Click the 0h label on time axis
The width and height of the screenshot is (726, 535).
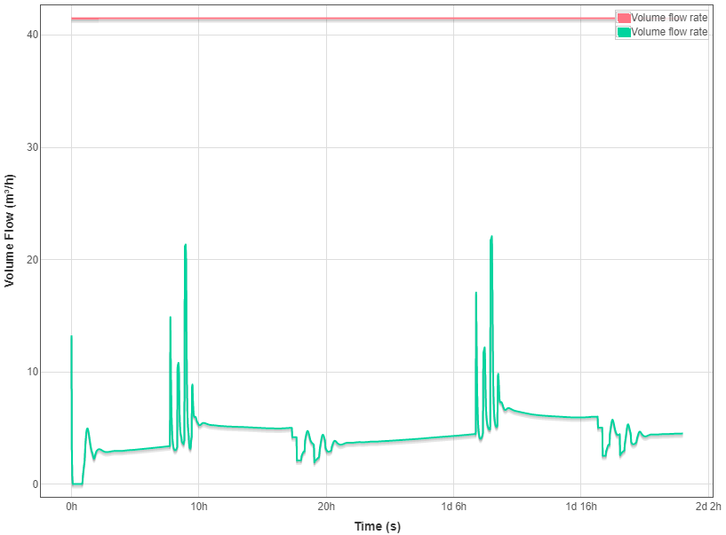(x=71, y=507)
